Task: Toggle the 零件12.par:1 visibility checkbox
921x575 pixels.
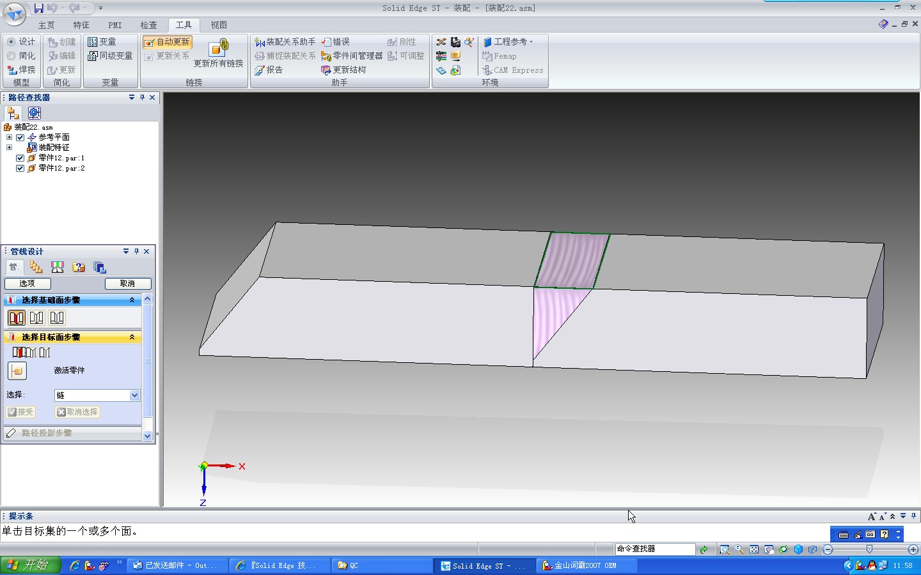Action: (20, 158)
